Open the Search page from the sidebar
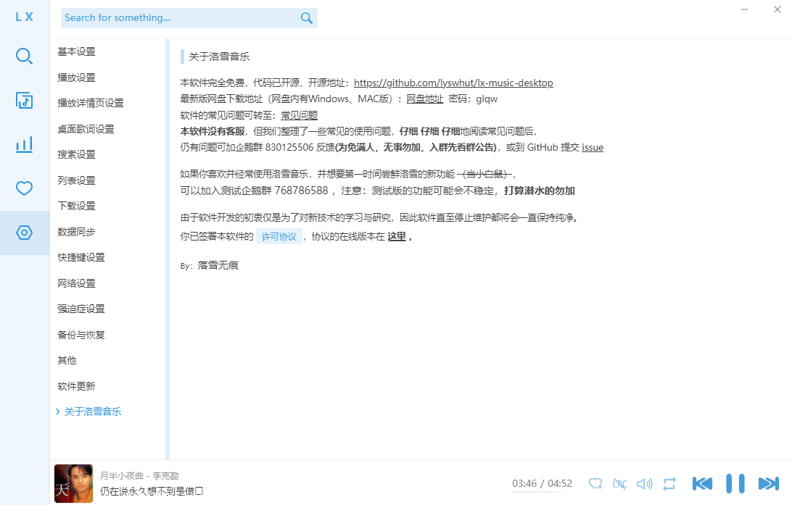 point(24,56)
